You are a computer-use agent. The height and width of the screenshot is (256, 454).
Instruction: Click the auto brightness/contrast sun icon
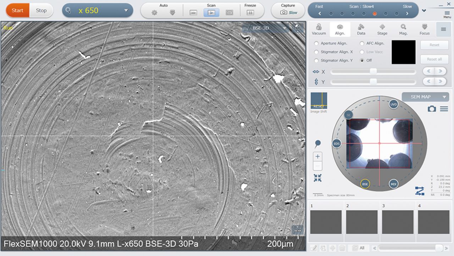tap(154, 12)
